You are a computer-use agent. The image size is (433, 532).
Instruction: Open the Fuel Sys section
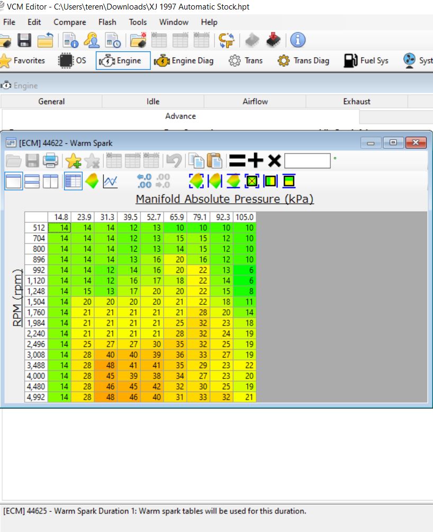tap(367, 60)
